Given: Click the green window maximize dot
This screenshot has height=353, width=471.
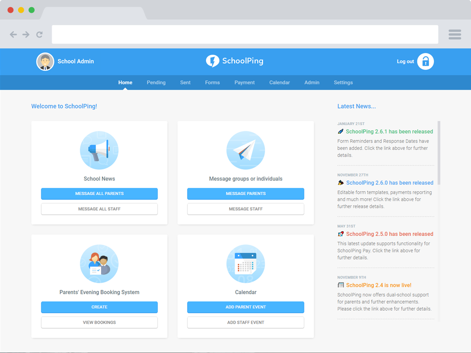Looking at the screenshot, I should 31,10.
